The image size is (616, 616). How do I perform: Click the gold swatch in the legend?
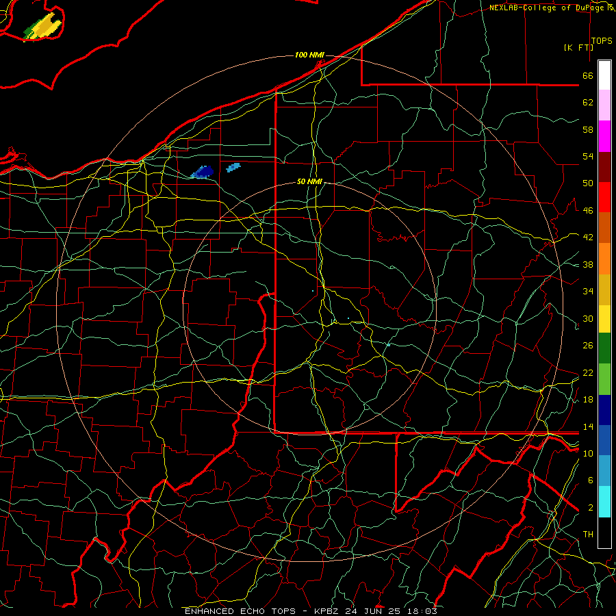[604, 290]
